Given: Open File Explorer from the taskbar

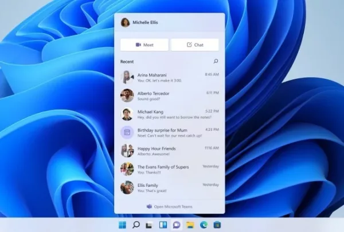Looking at the screenshot, I should point(190,225).
